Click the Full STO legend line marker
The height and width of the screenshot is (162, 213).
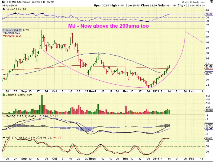tap(4, 138)
